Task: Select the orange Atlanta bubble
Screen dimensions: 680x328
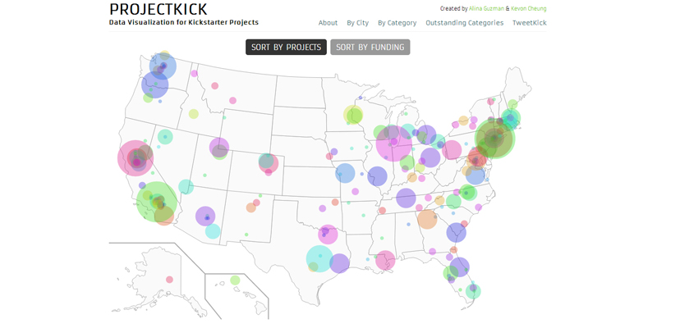Action: [426, 219]
